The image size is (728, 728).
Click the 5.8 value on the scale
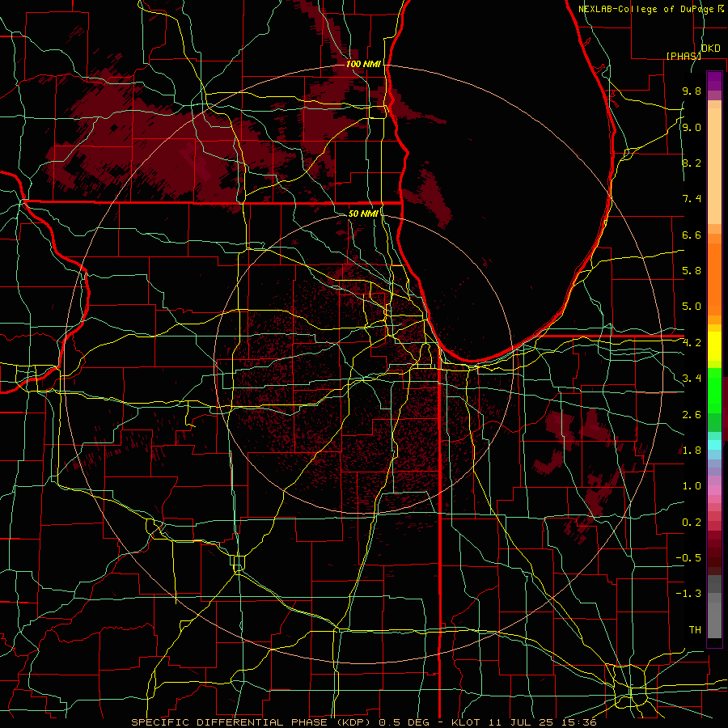tap(692, 271)
